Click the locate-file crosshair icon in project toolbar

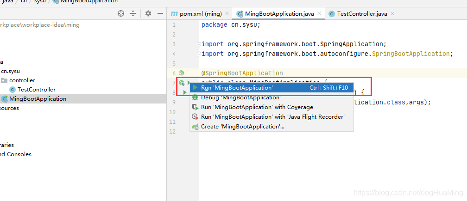tap(120, 13)
